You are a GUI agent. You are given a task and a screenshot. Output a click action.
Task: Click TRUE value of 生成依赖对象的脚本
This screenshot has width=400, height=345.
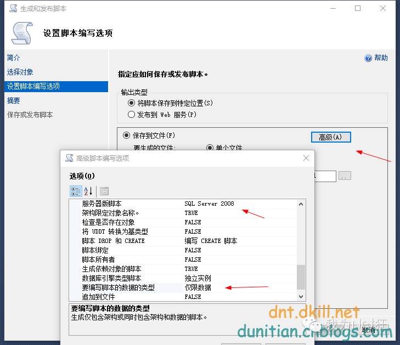(x=191, y=269)
